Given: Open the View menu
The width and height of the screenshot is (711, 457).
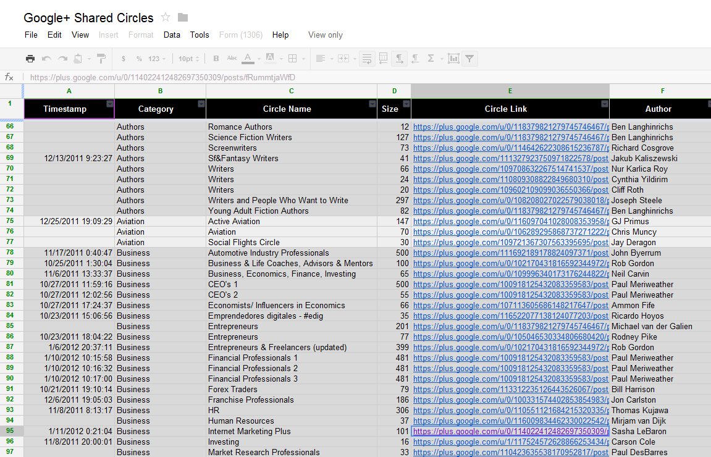Looking at the screenshot, I should click(x=80, y=35).
